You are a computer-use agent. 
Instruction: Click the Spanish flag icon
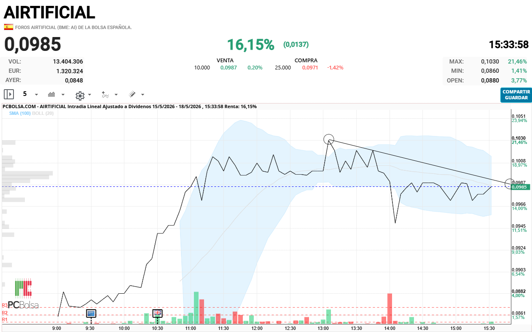pyautogui.click(x=8, y=27)
